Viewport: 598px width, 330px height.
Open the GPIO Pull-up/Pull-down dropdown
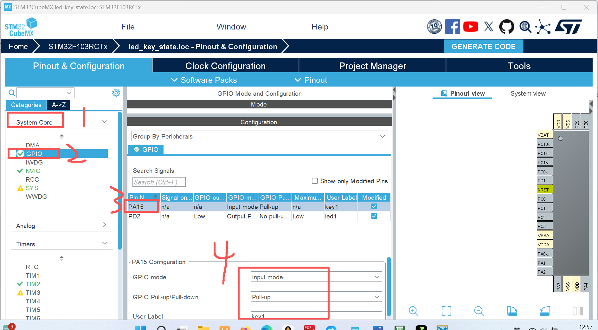[316, 297]
